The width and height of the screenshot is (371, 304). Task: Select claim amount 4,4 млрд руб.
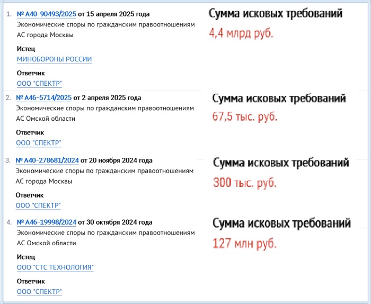point(241,33)
